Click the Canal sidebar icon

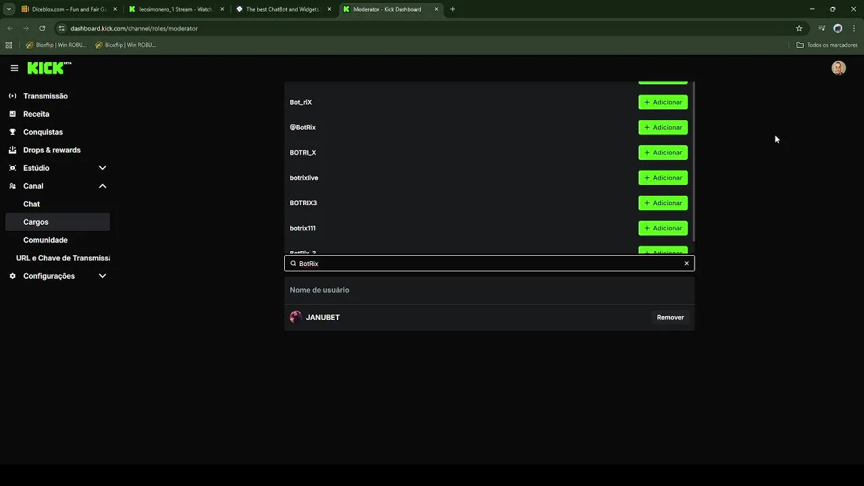tap(12, 186)
